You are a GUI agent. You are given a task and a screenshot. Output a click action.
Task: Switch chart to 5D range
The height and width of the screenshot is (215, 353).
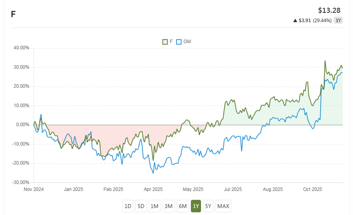[141, 206]
